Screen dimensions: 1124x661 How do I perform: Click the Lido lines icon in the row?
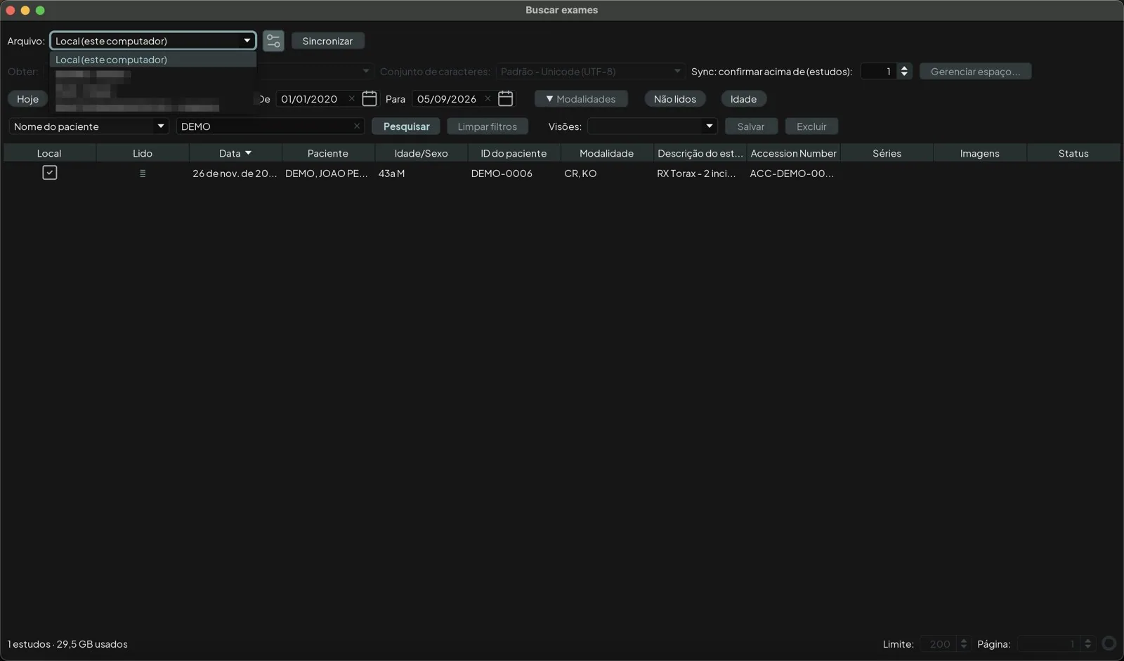[143, 174]
